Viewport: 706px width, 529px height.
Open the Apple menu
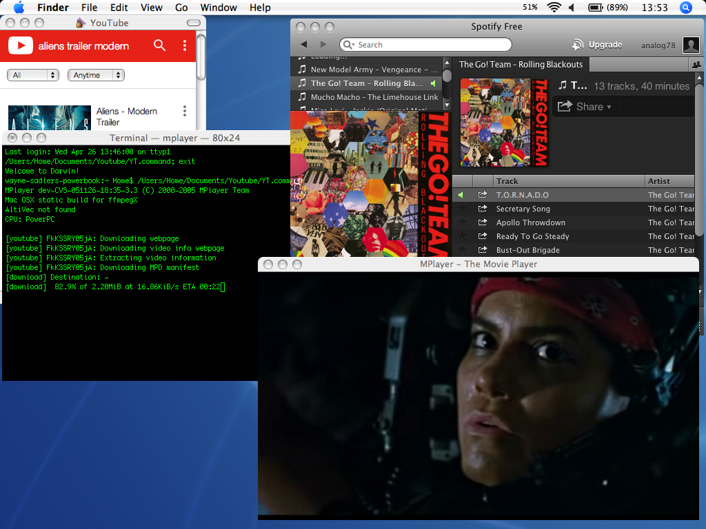pyautogui.click(x=19, y=7)
